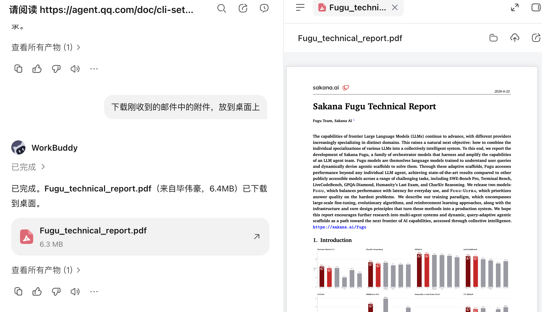542x312 pixels.
Task: Click the footnote 1 after Sakana AI
Action: point(354,120)
